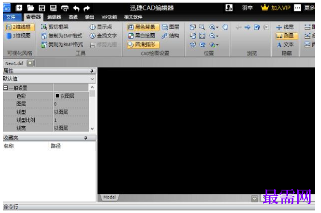Go to the previous view arrow

click(238, 27)
